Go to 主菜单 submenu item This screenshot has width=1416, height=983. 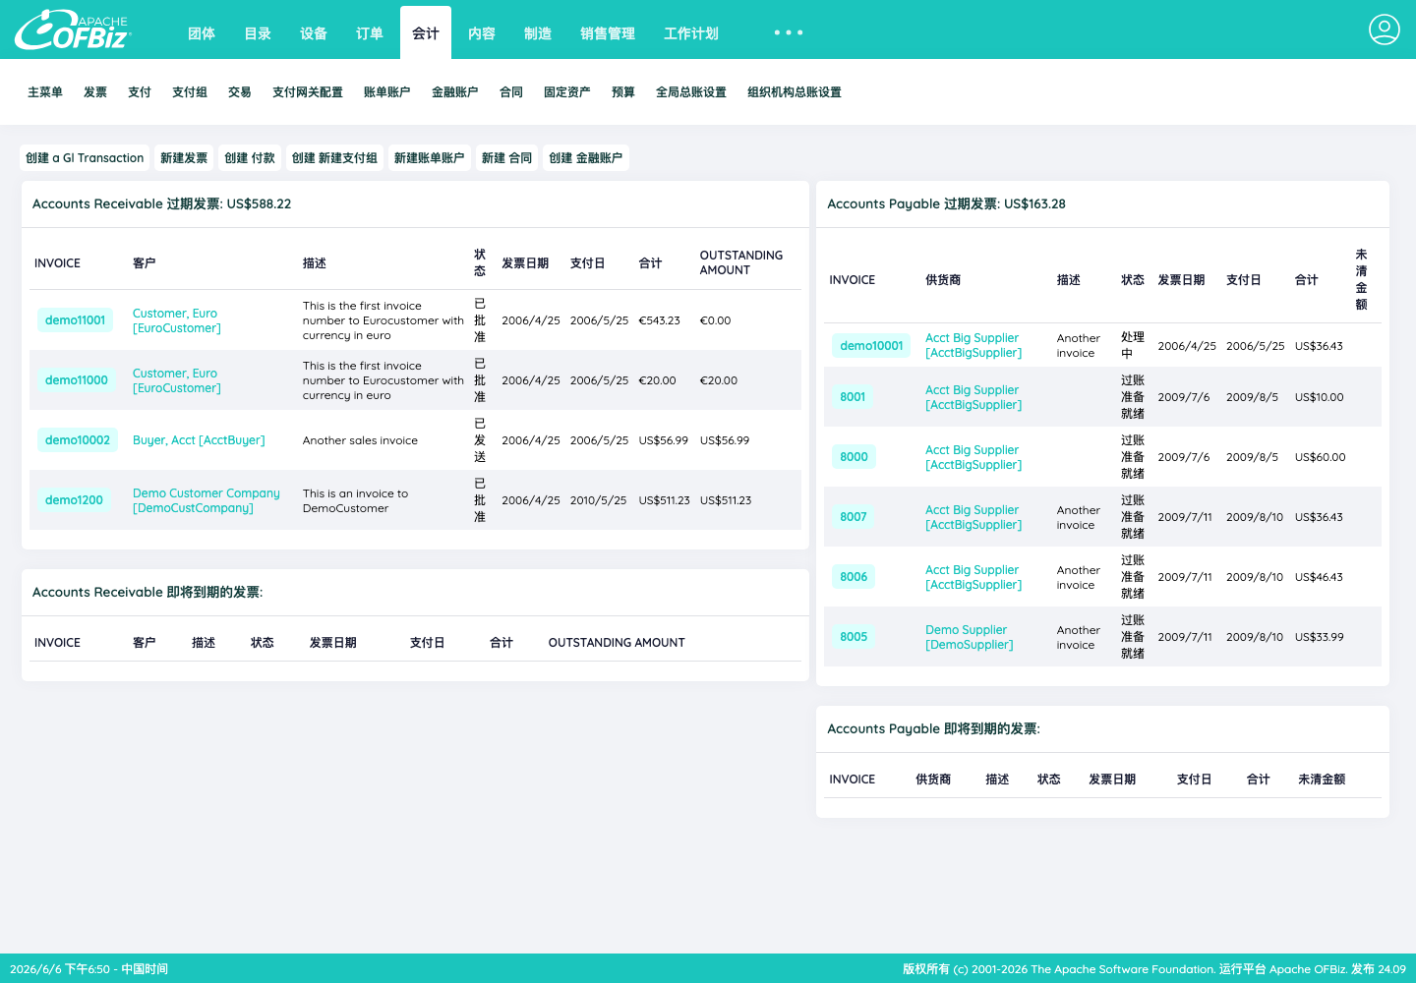pos(45,92)
